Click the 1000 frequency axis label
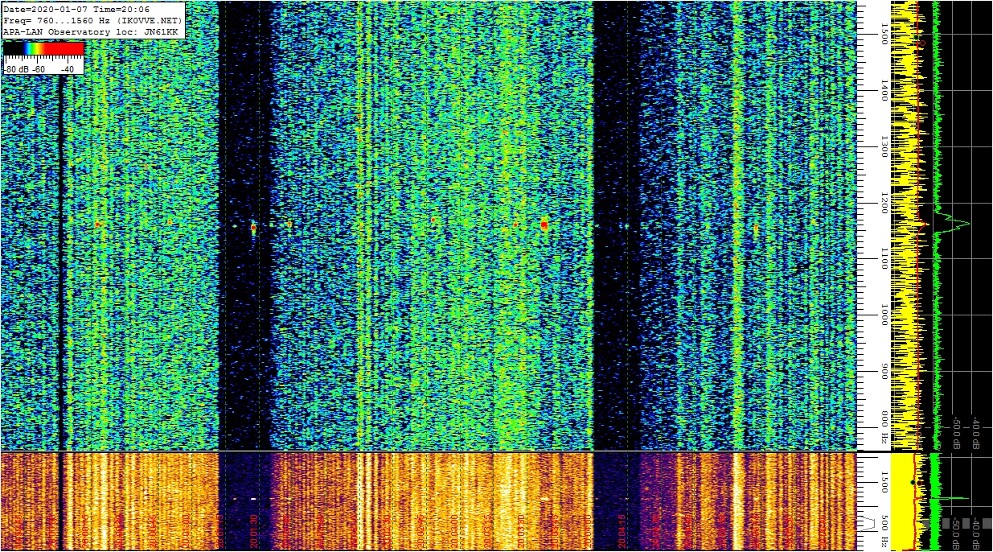993x552 pixels. [883, 315]
